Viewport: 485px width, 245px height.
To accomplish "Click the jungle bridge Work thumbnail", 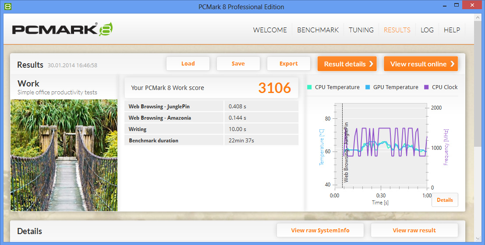I will click(x=64, y=155).
